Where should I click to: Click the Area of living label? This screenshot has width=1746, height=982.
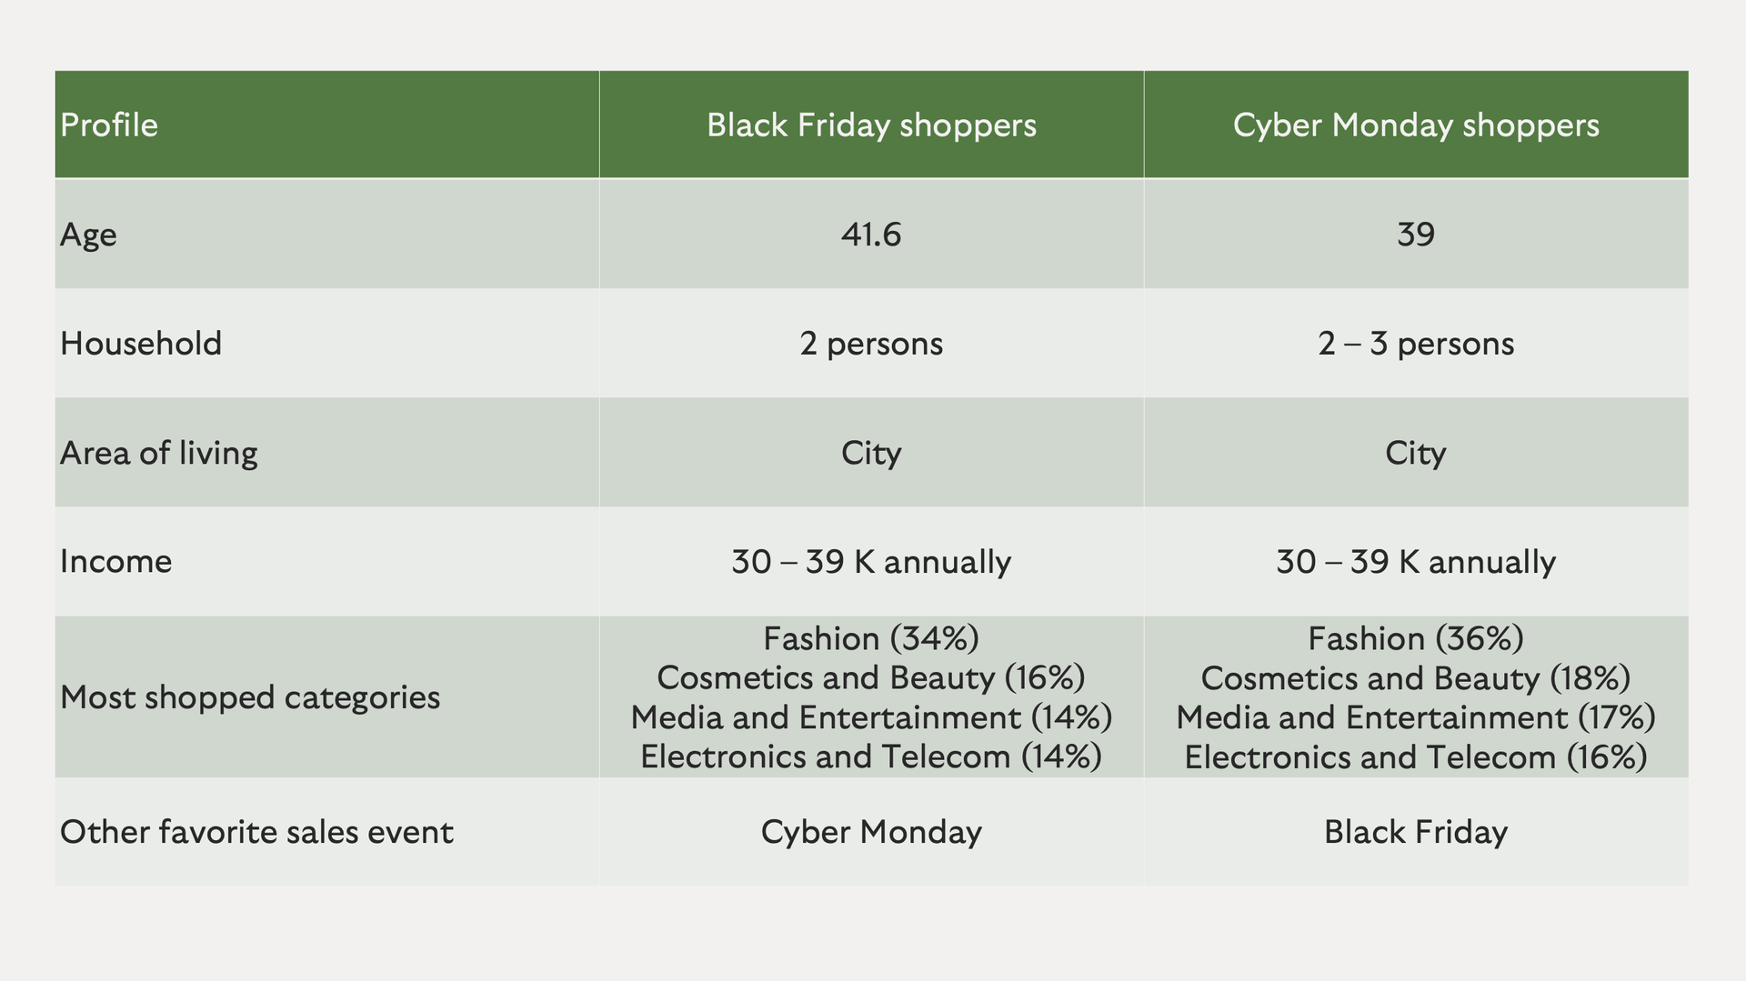159,453
